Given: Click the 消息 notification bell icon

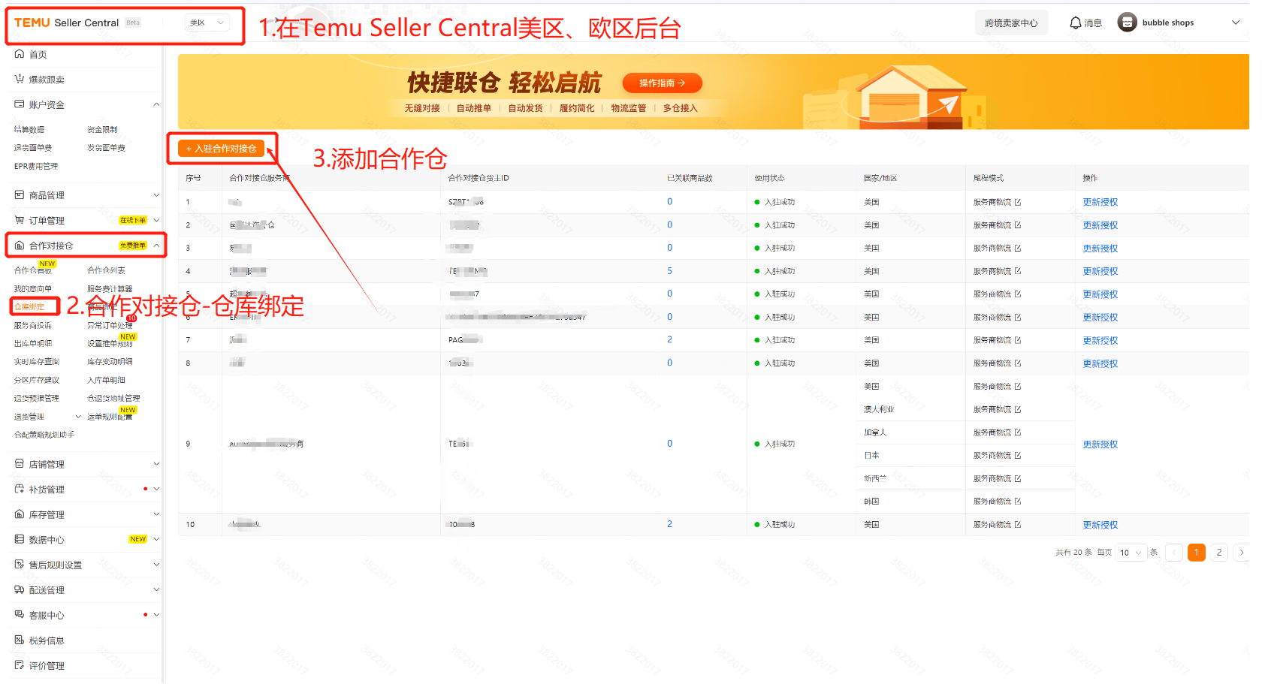Looking at the screenshot, I should [1076, 23].
